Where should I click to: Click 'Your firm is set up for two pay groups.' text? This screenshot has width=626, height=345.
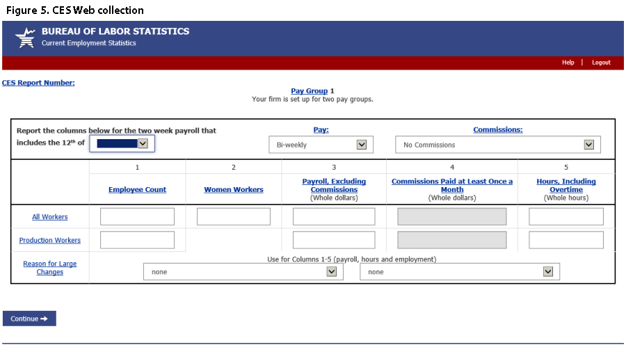click(x=312, y=99)
